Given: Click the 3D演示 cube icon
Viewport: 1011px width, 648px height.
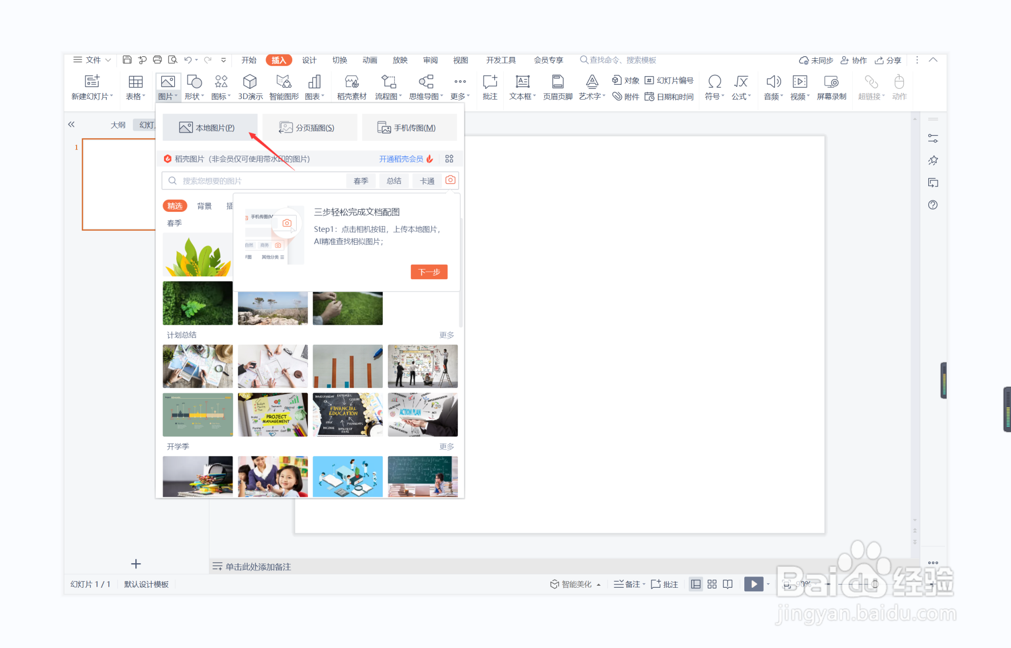Looking at the screenshot, I should click(x=250, y=82).
